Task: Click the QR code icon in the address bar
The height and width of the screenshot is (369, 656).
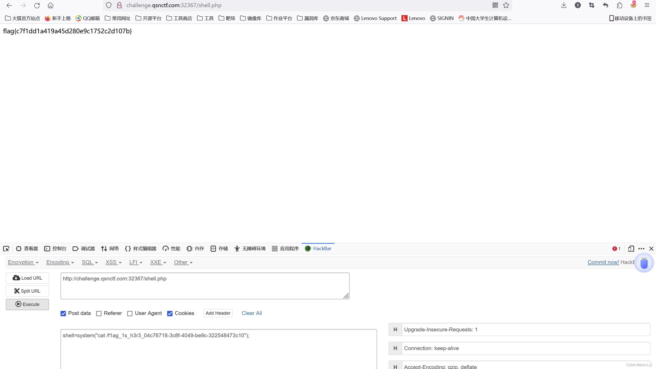Action: click(x=495, y=5)
